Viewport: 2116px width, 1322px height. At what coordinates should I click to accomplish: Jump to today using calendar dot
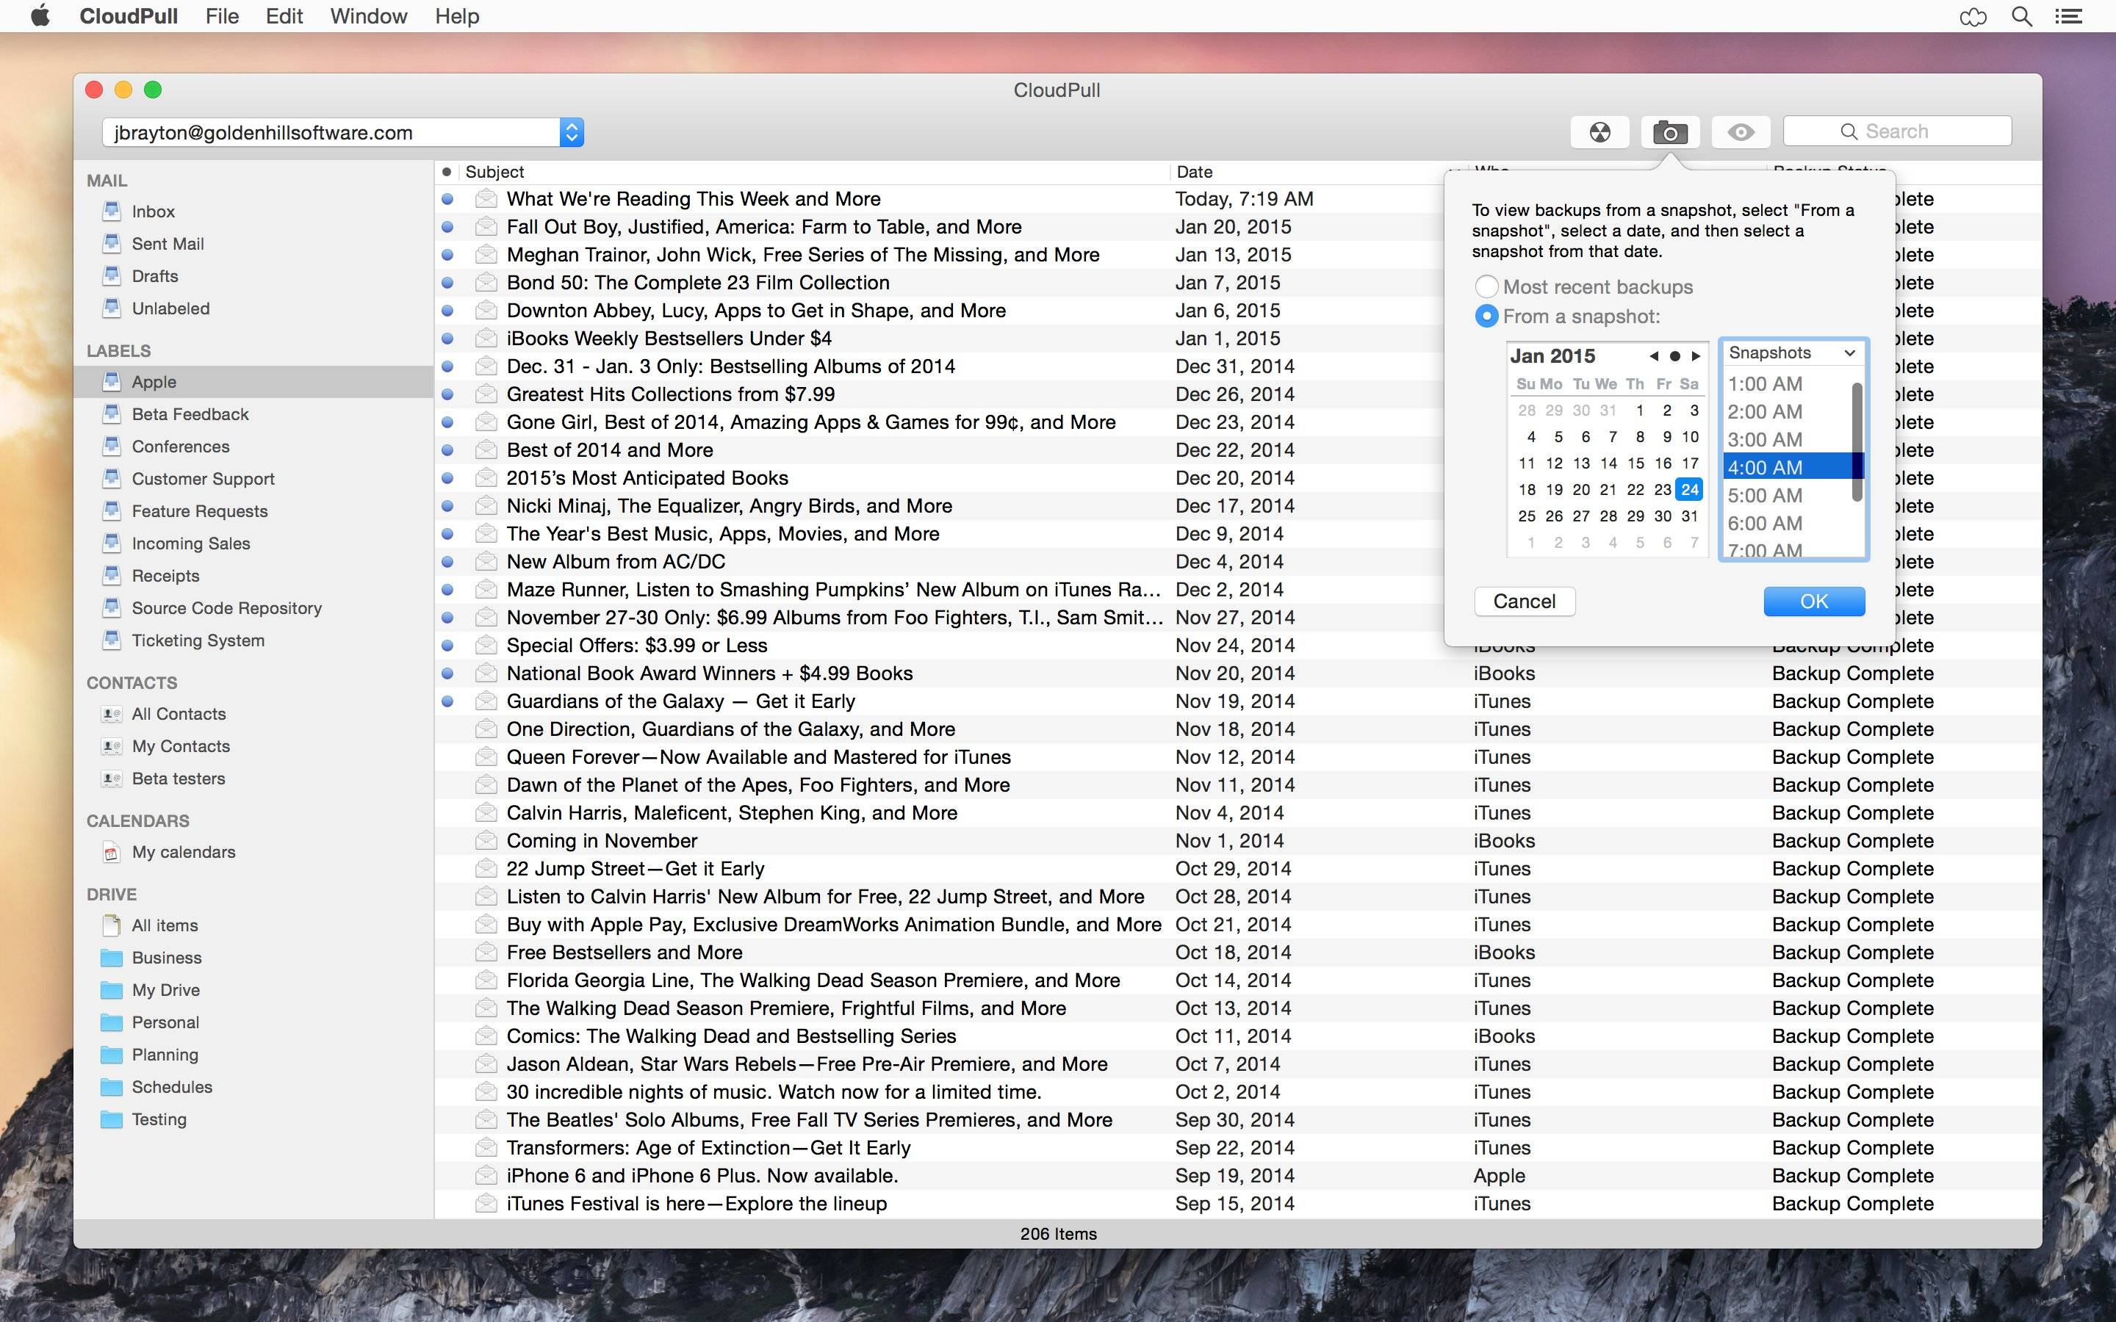[1674, 356]
